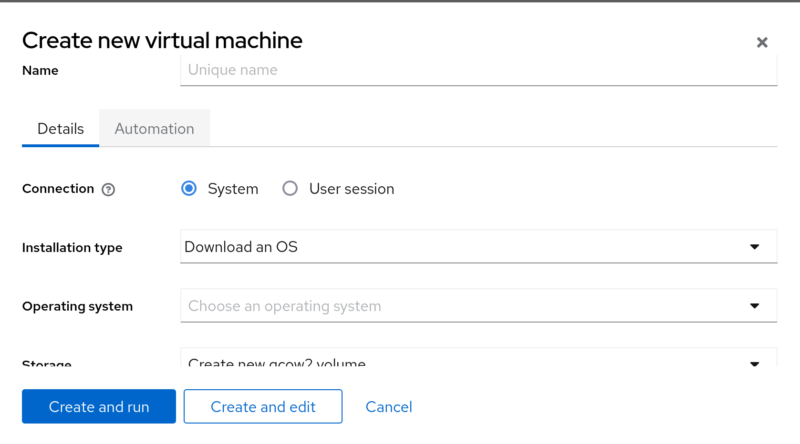The height and width of the screenshot is (444, 800).
Task: Click the Connection label in the form
Action: pyautogui.click(x=58, y=188)
